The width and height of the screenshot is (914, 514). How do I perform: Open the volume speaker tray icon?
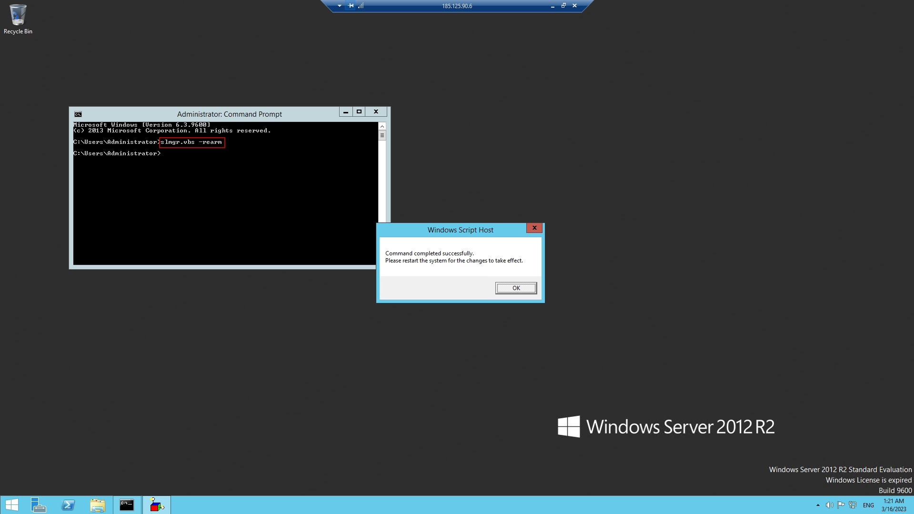(x=829, y=505)
